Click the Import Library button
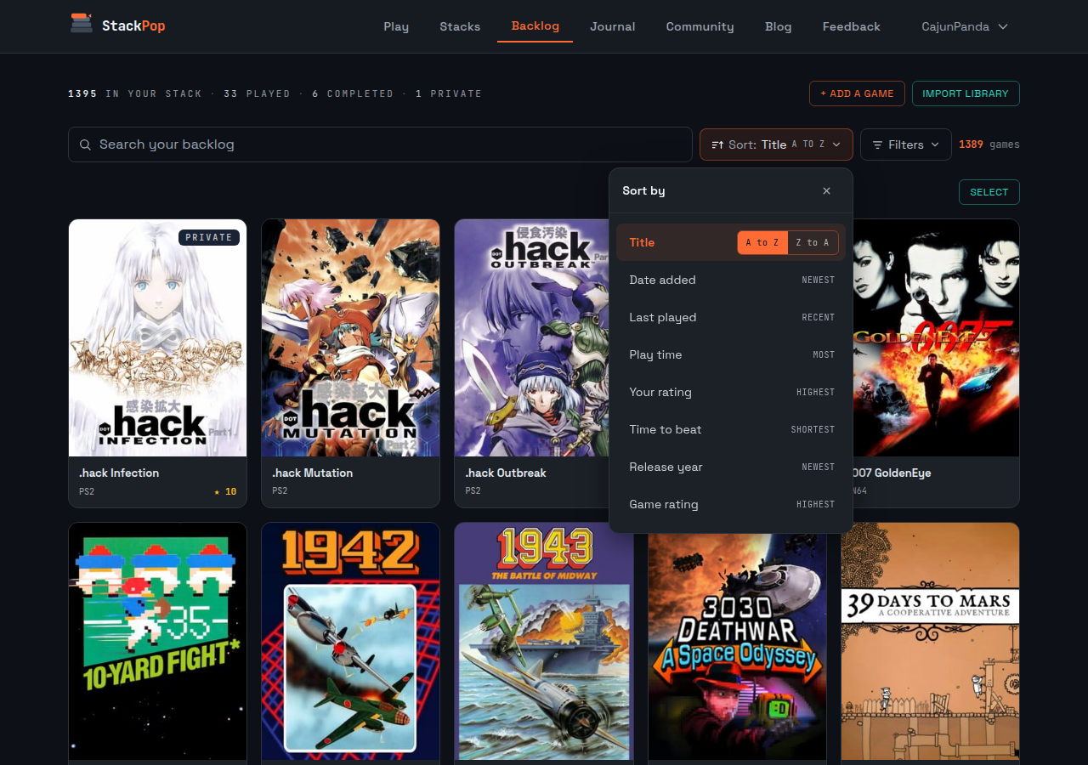 coord(966,93)
